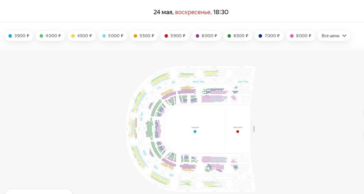364x194 pixels.
Task: Click воскресенье in the date heading
Action: click(x=193, y=12)
